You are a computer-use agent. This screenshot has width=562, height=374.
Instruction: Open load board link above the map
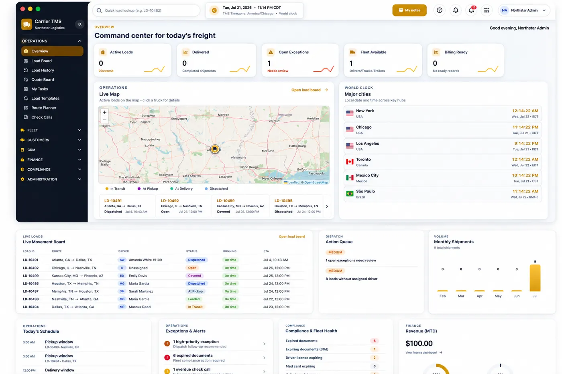pos(310,90)
